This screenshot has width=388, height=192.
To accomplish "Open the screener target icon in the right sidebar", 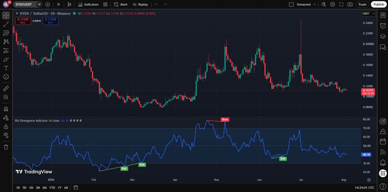I will (x=383, y=121).
